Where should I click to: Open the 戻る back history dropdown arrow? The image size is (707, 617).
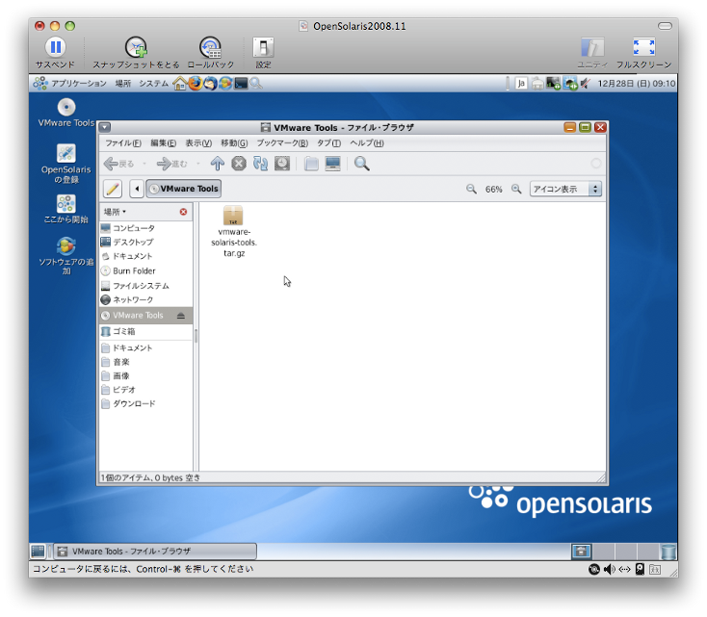click(x=144, y=164)
